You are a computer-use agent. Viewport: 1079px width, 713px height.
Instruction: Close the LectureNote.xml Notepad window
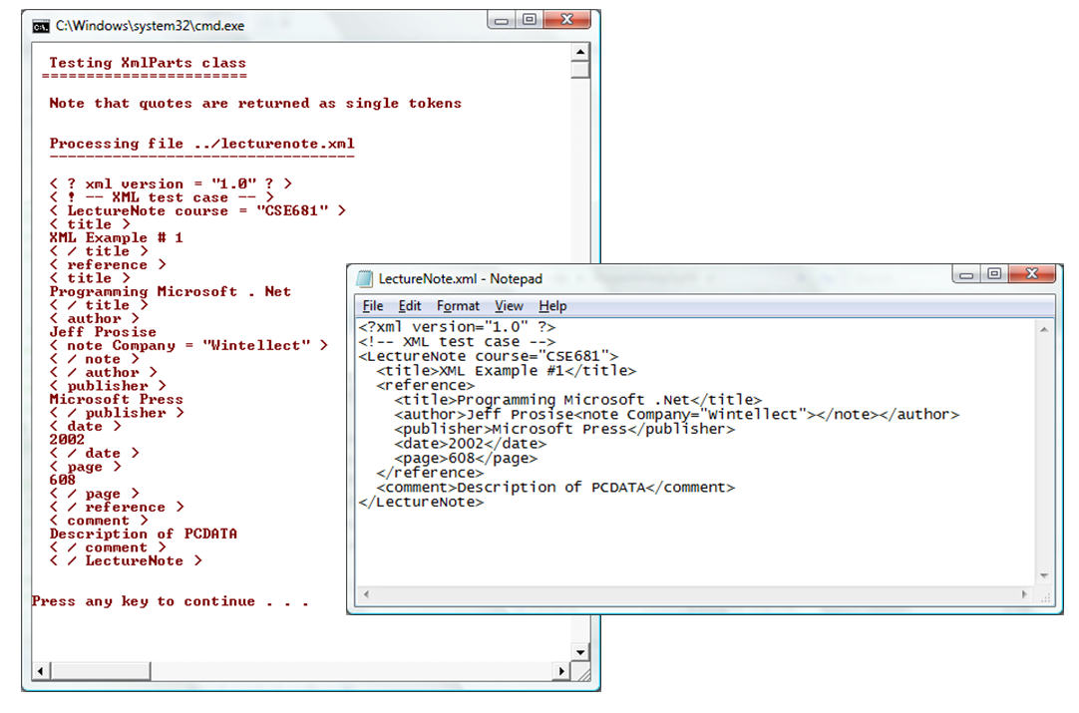(1031, 274)
